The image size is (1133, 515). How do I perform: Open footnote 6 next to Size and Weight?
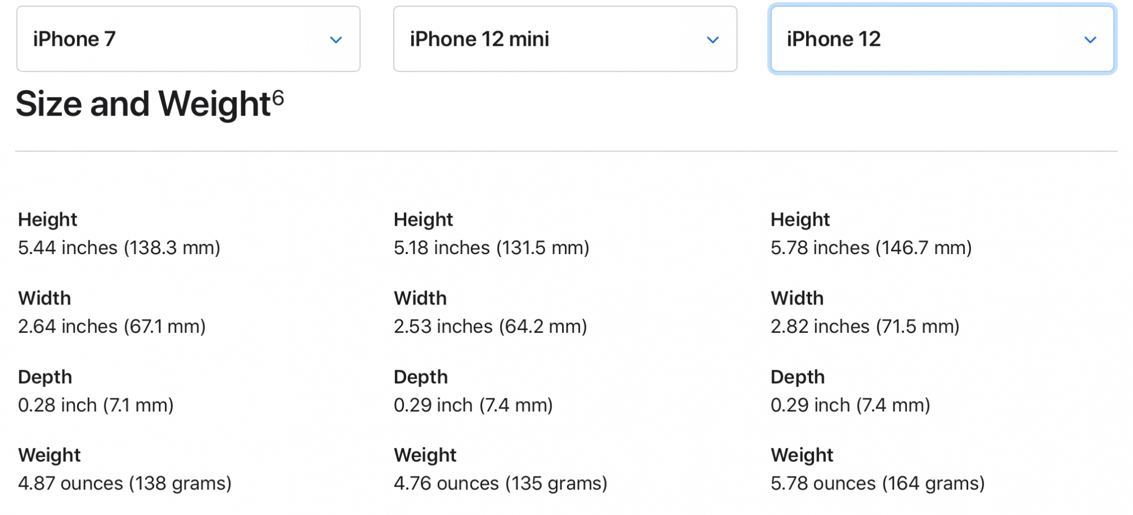278,97
